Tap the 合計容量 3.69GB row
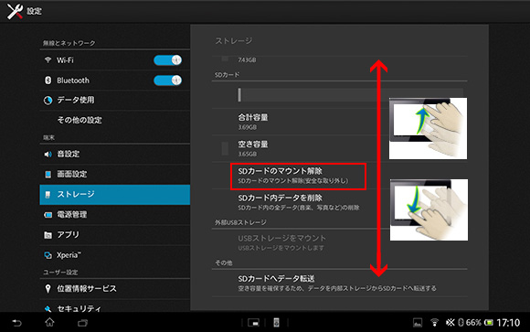 click(339, 122)
